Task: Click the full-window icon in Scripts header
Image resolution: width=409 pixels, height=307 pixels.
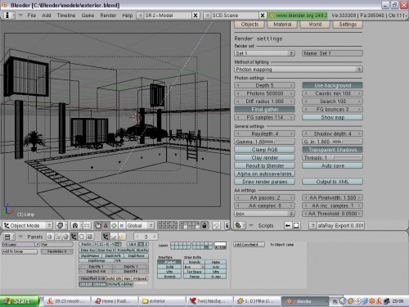Action: click(x=296, y=225)
